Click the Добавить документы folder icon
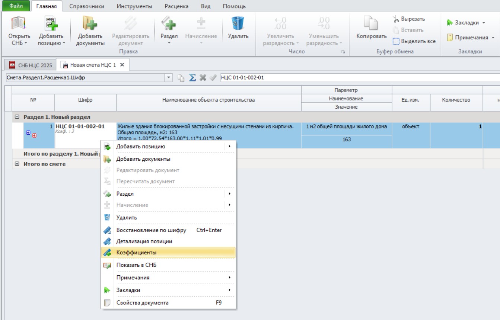Image resolution: width=500 pixels, height=320 pixels. [90, 23]
